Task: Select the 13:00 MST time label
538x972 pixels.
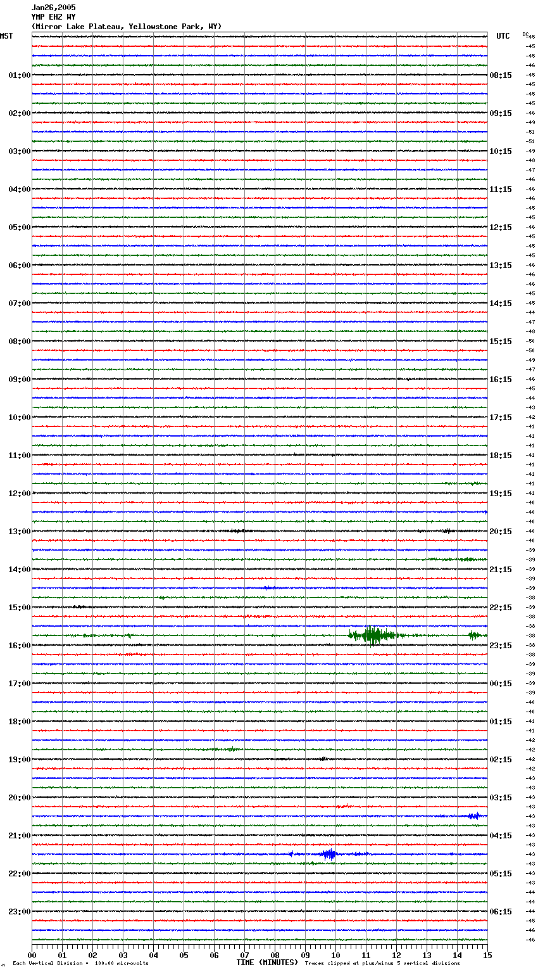Action: pos(20,532)
